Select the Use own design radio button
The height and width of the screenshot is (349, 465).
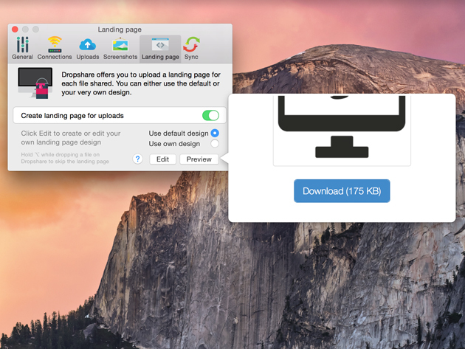point(215,144)
